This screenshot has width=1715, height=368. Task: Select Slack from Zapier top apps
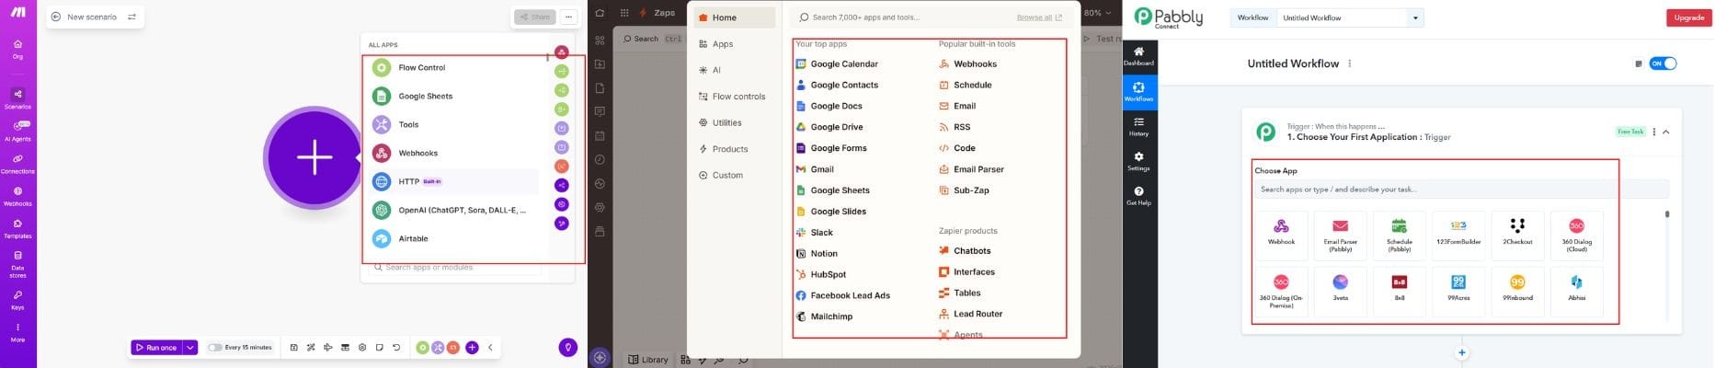(821, 233)
